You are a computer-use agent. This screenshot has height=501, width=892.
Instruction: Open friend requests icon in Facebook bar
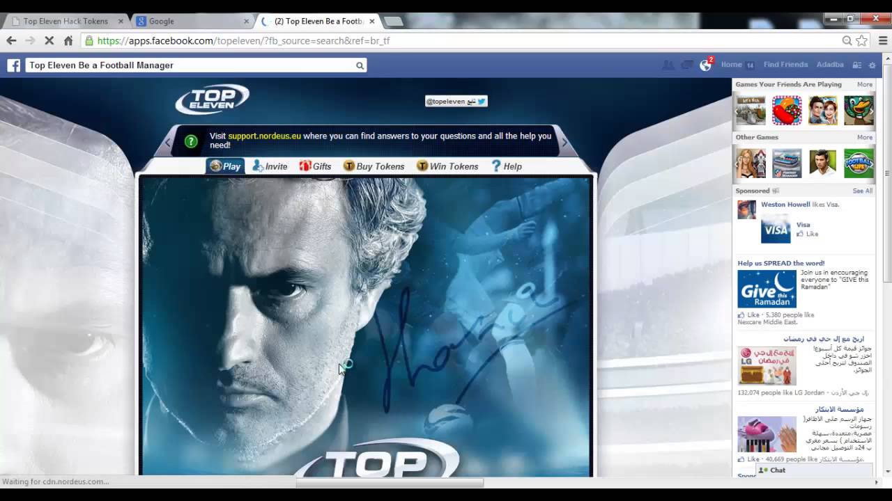(668, 65)
